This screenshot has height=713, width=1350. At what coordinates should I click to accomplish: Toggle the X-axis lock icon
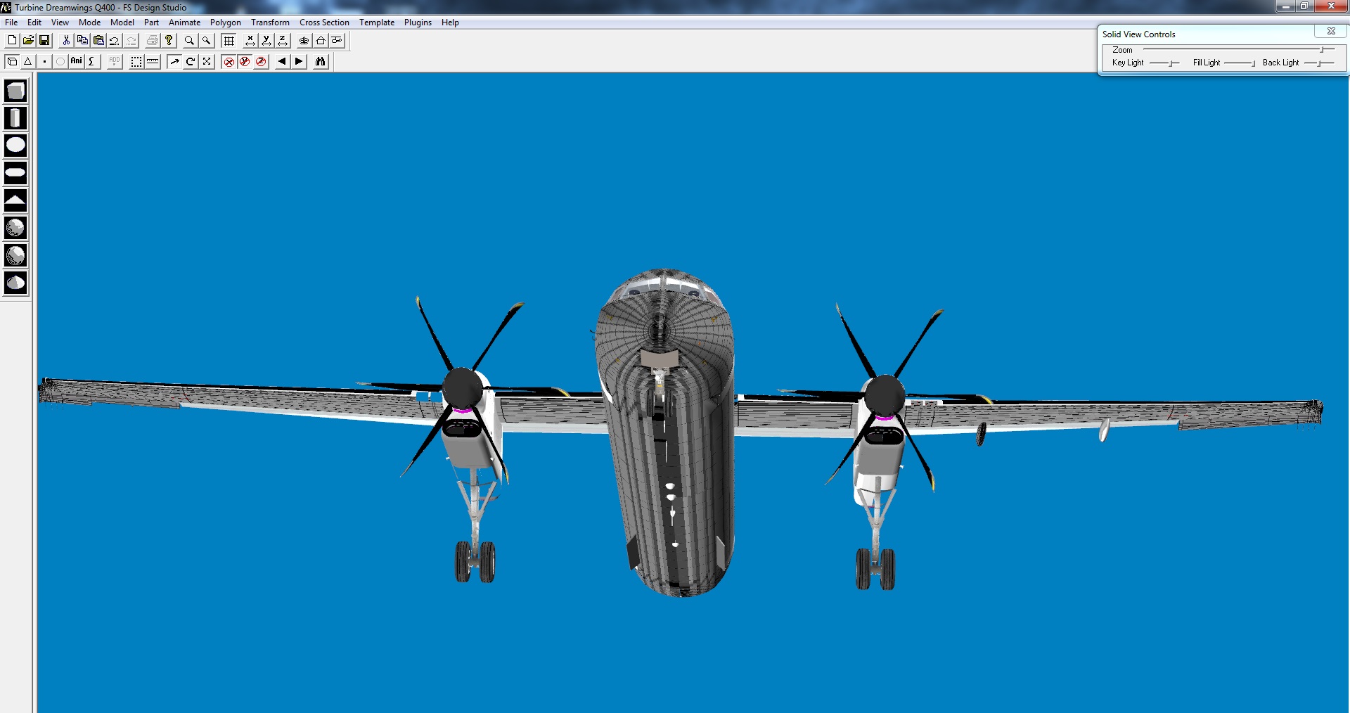point(229,62)
